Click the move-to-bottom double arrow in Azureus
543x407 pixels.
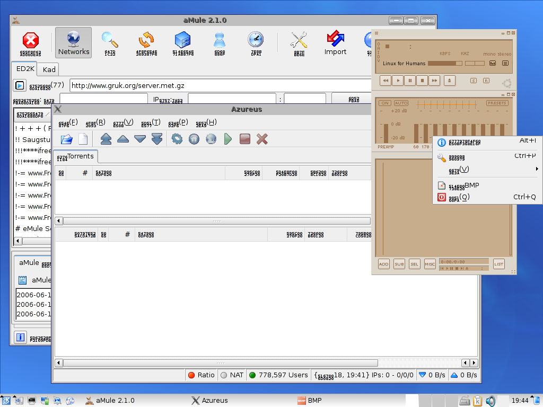click(157, 139)
